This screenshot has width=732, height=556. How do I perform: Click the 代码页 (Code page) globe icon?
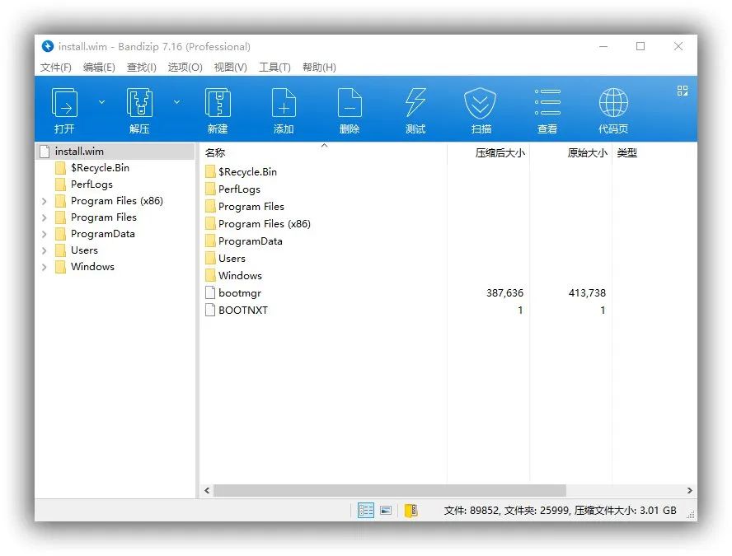pos(613,104)
